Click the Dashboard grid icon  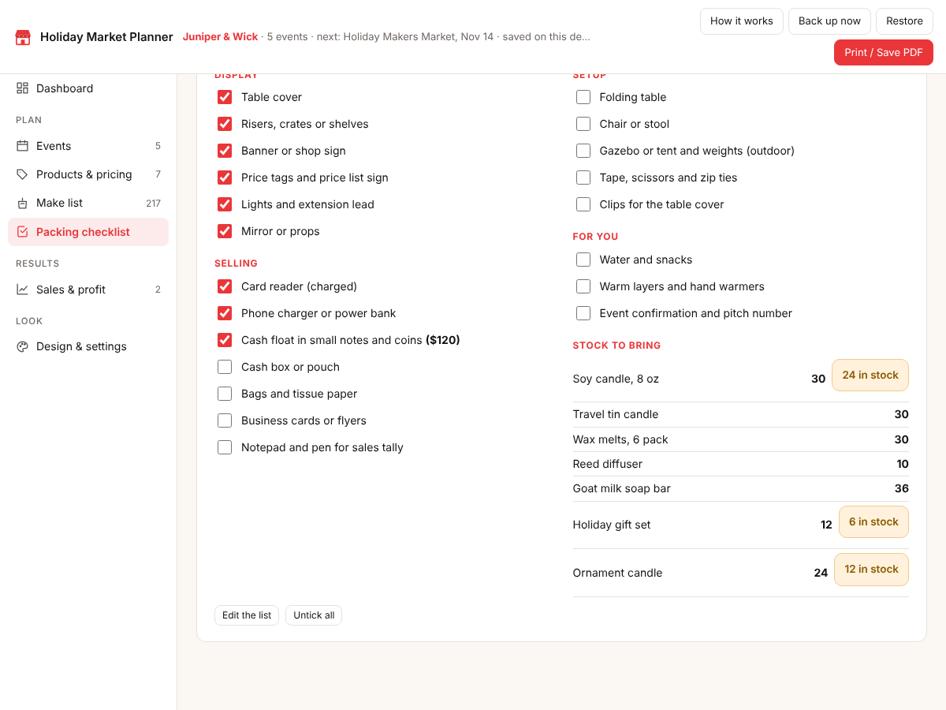point(22,88)
